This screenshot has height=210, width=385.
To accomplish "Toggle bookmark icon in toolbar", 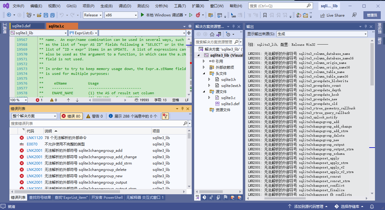I will [265, 15].
